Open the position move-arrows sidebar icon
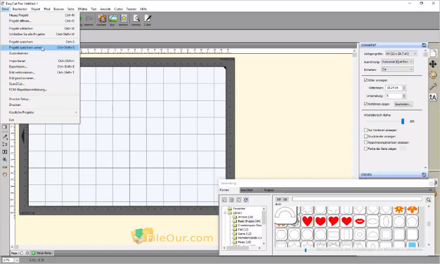Screen dimensions: 440x264 pos(433,64)
